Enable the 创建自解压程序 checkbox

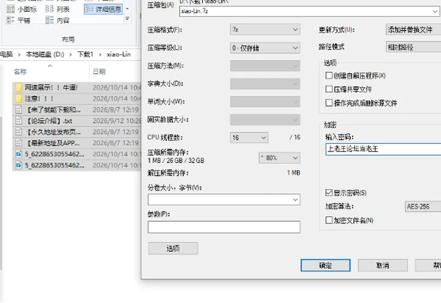329,76
